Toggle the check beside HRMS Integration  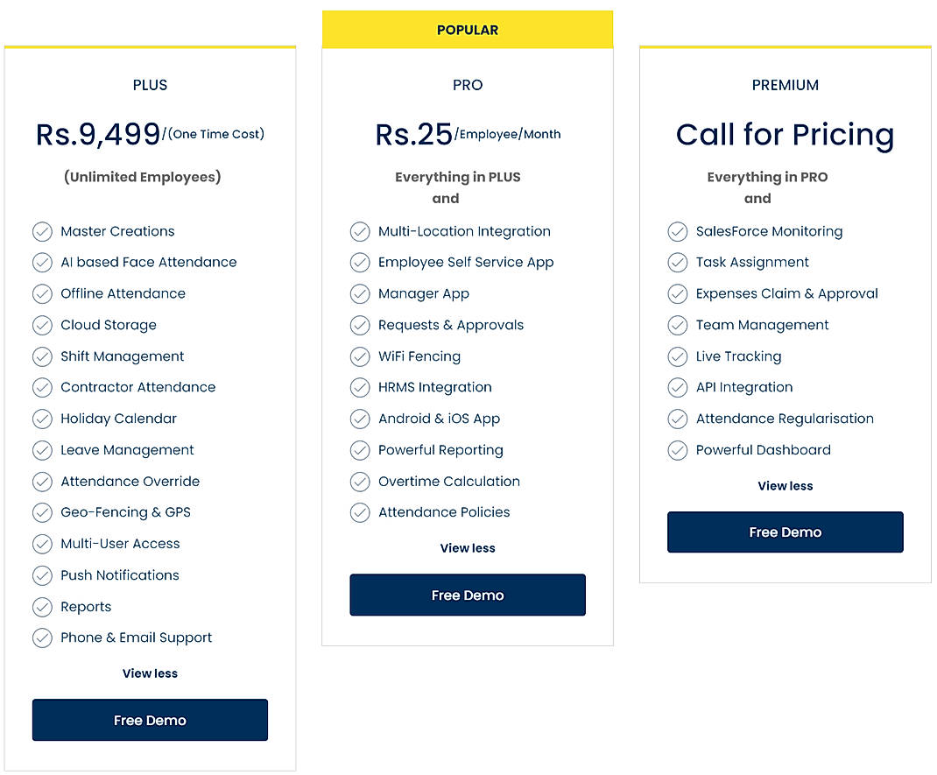360,387
